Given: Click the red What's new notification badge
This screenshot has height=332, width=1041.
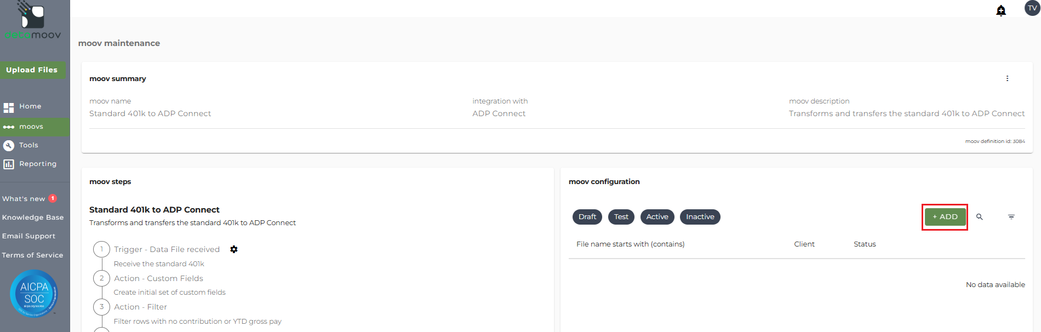Looking at the screenshot, I should 53,198.
